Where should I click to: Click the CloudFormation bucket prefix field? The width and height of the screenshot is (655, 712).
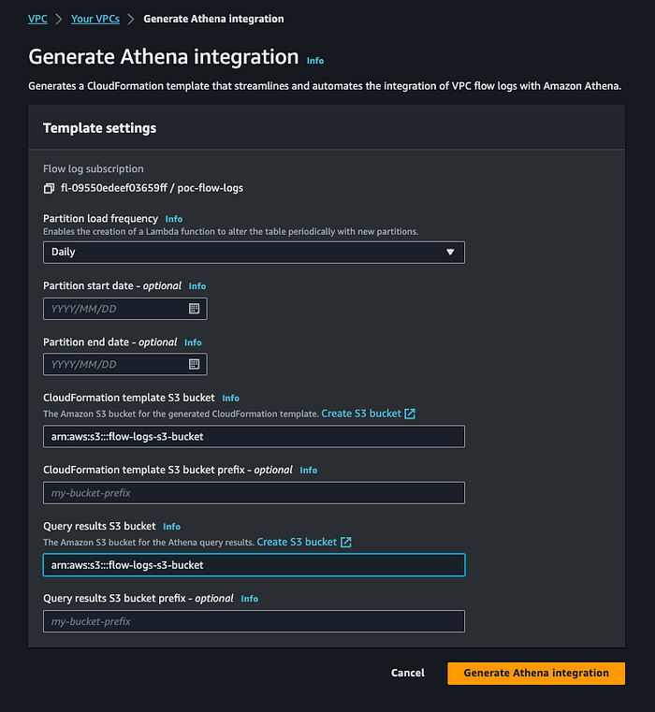[x=254, y=493]
